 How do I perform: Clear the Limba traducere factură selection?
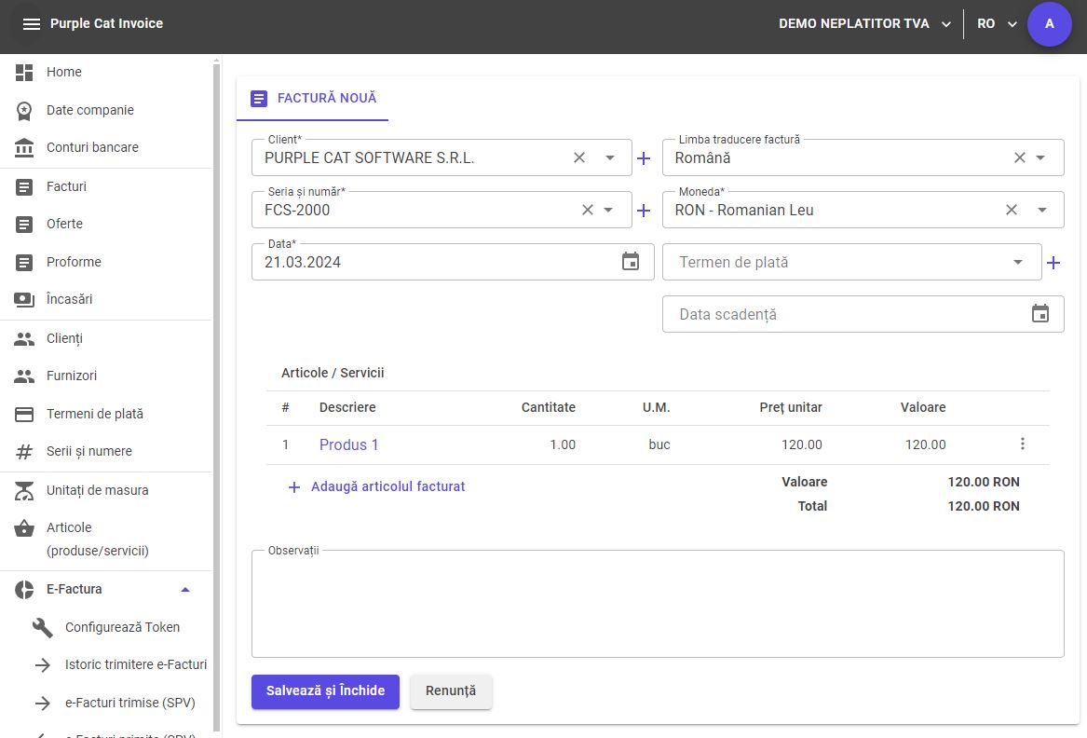click(1019, 157)
